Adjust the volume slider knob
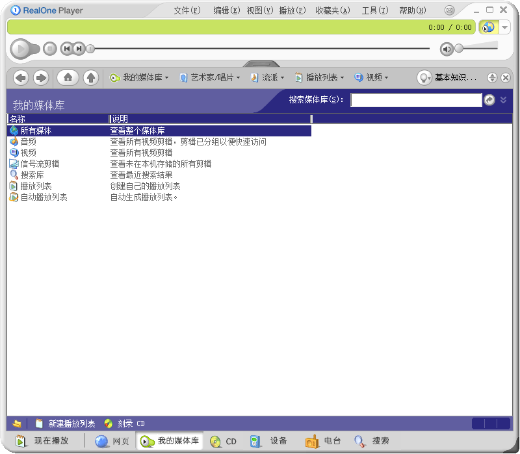 [x=459, y=48]
